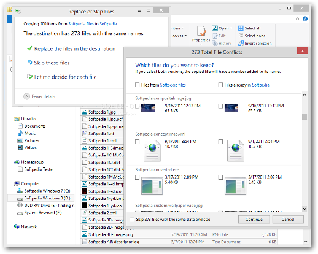The image size is (318, 254).
Task: Click the Select all icon
Action: (241, 28)
